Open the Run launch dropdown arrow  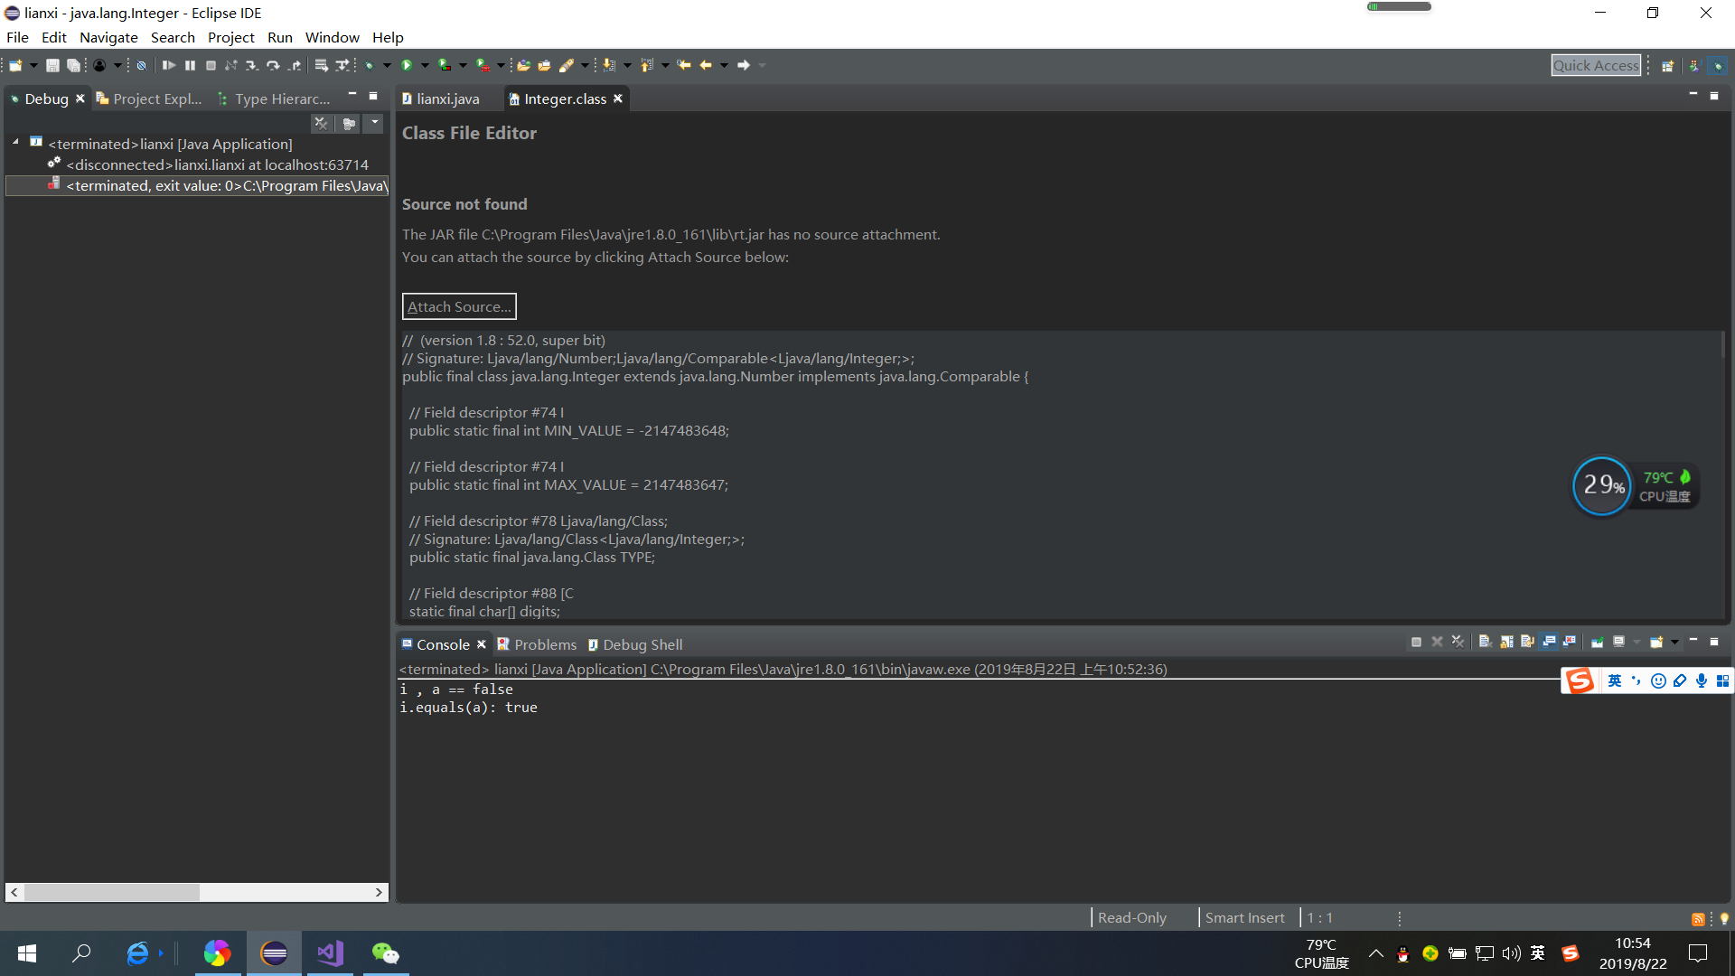tap(425, 65)
